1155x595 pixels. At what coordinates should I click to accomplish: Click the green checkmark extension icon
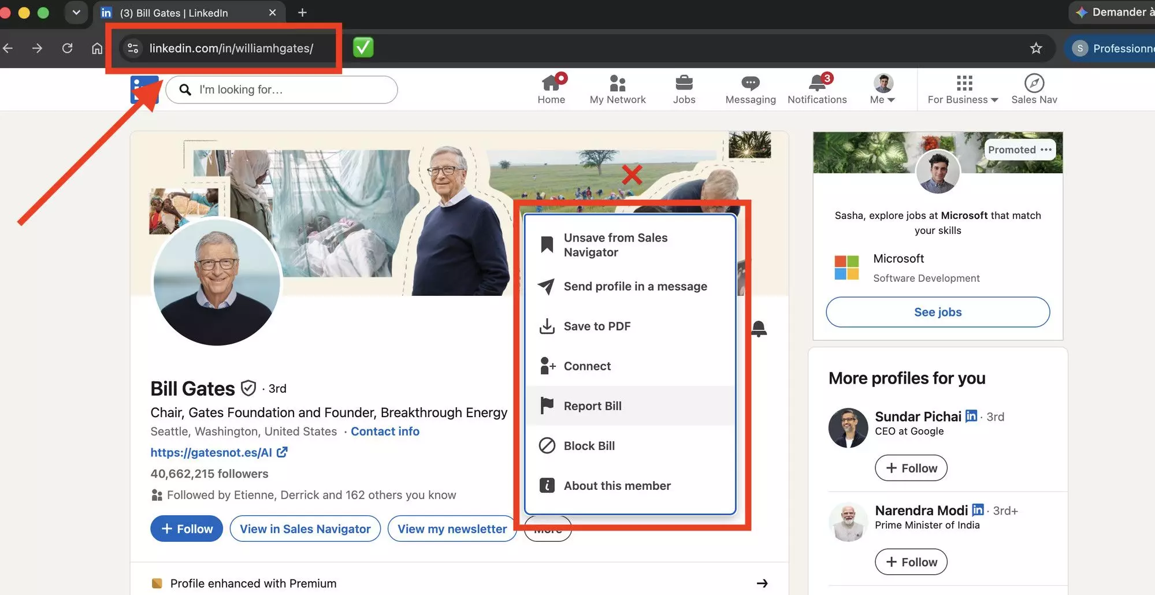point(363,47)
